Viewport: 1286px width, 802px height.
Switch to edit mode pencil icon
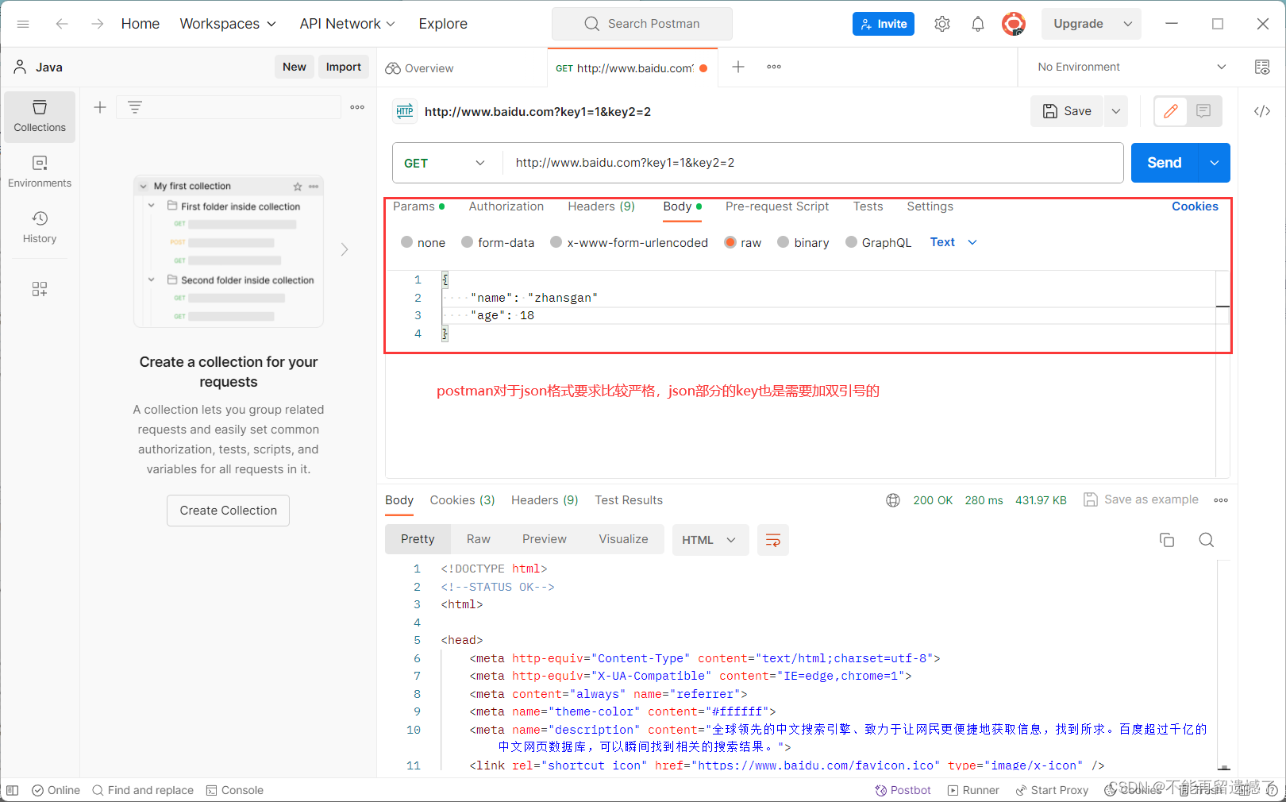pos(1171,111)
